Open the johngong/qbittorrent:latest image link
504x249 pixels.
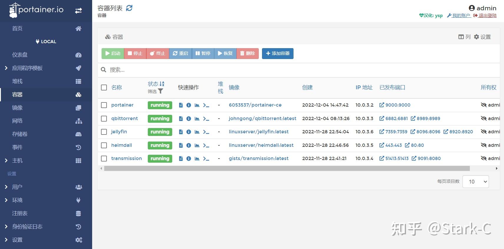[263, 119]
